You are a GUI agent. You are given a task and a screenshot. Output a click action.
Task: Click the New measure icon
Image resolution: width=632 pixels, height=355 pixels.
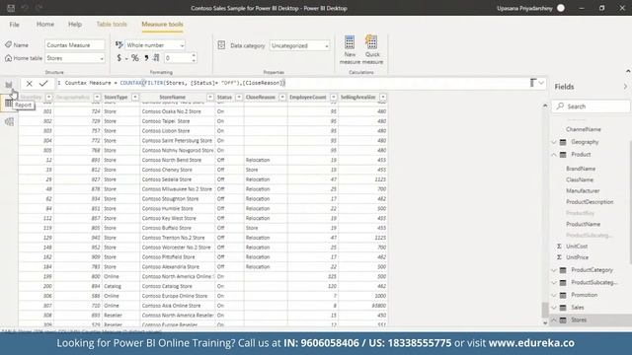(350, 42)
